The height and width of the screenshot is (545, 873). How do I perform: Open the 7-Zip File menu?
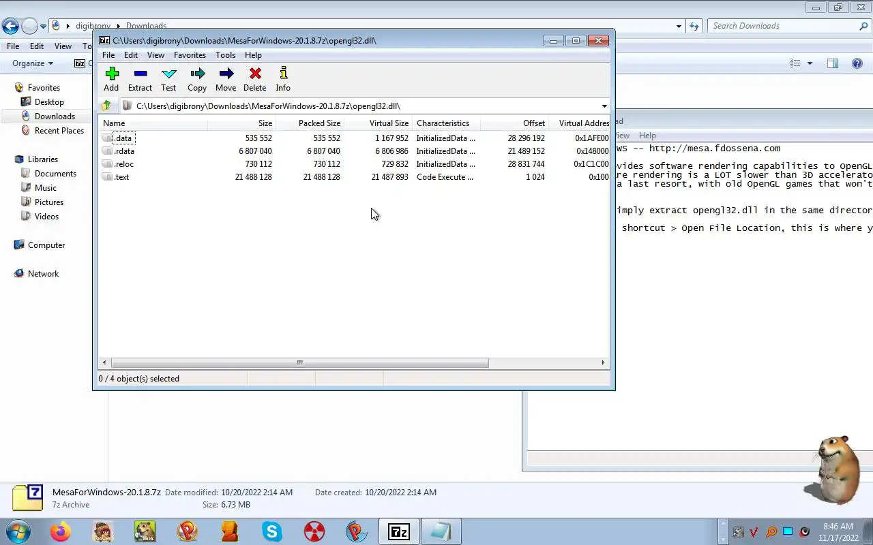point(108,55)
